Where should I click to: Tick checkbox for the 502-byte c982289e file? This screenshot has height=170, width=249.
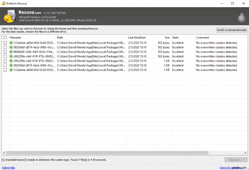pyautogui.click(x=5, y=56)
